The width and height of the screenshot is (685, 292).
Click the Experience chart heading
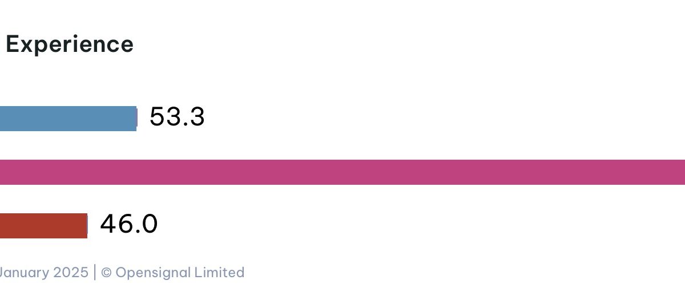click(70, 44)
